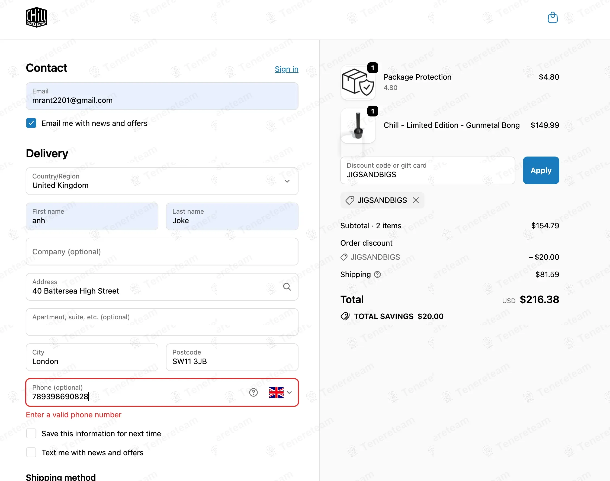
Task: Focus the City field
Action: point(92,357)
